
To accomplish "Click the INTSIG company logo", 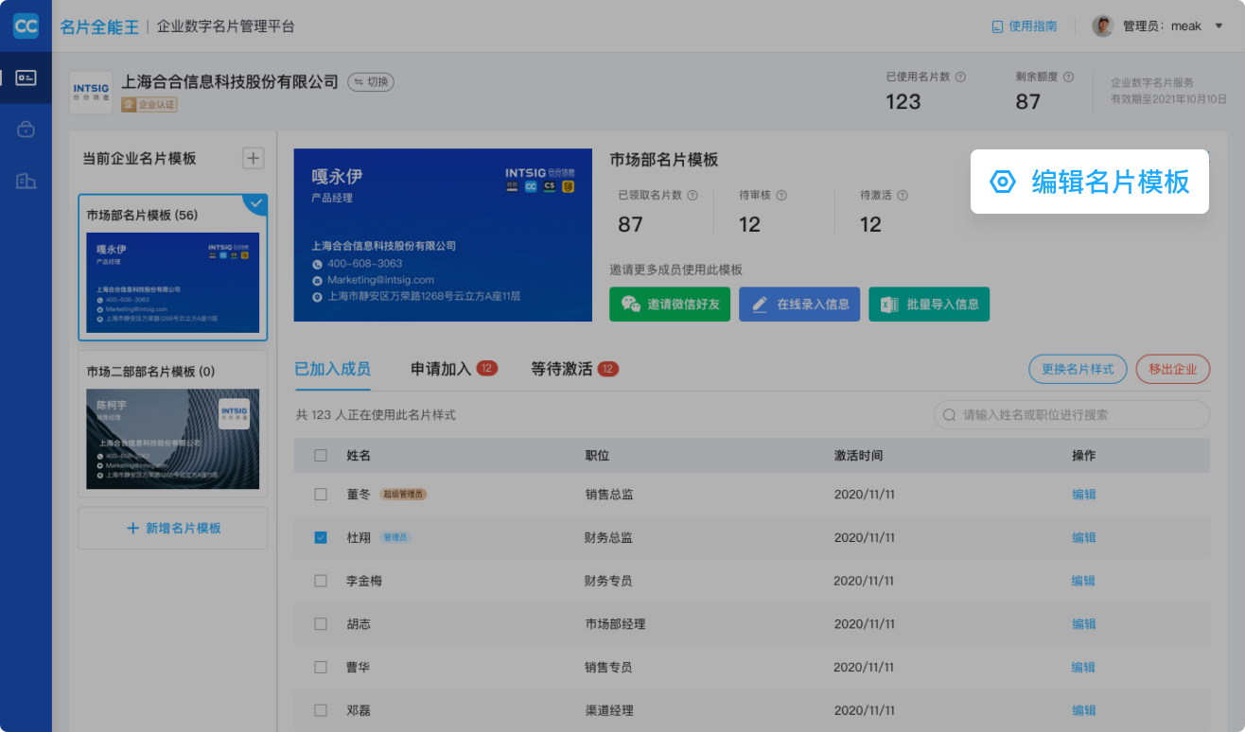I will pyautogui.click(x=91, y=93).
